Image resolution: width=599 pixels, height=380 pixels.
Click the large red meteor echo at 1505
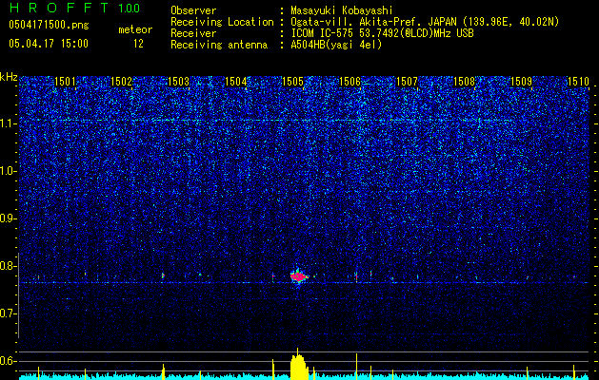click(x=299, y=276)
